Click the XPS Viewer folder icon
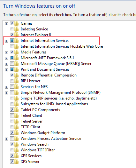 pos(17,162)
